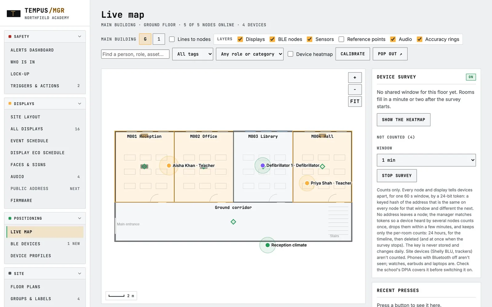Click the Calibrate button
The width and height of the screenshot is (492, 307).
(353, 54)
